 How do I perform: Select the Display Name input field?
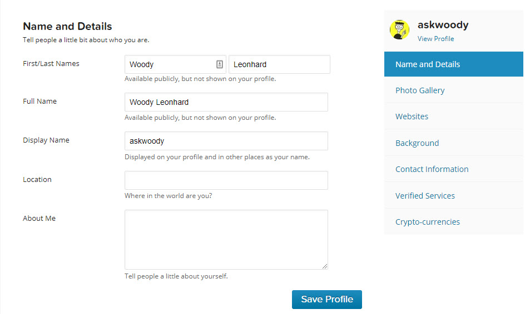(226, 141)
